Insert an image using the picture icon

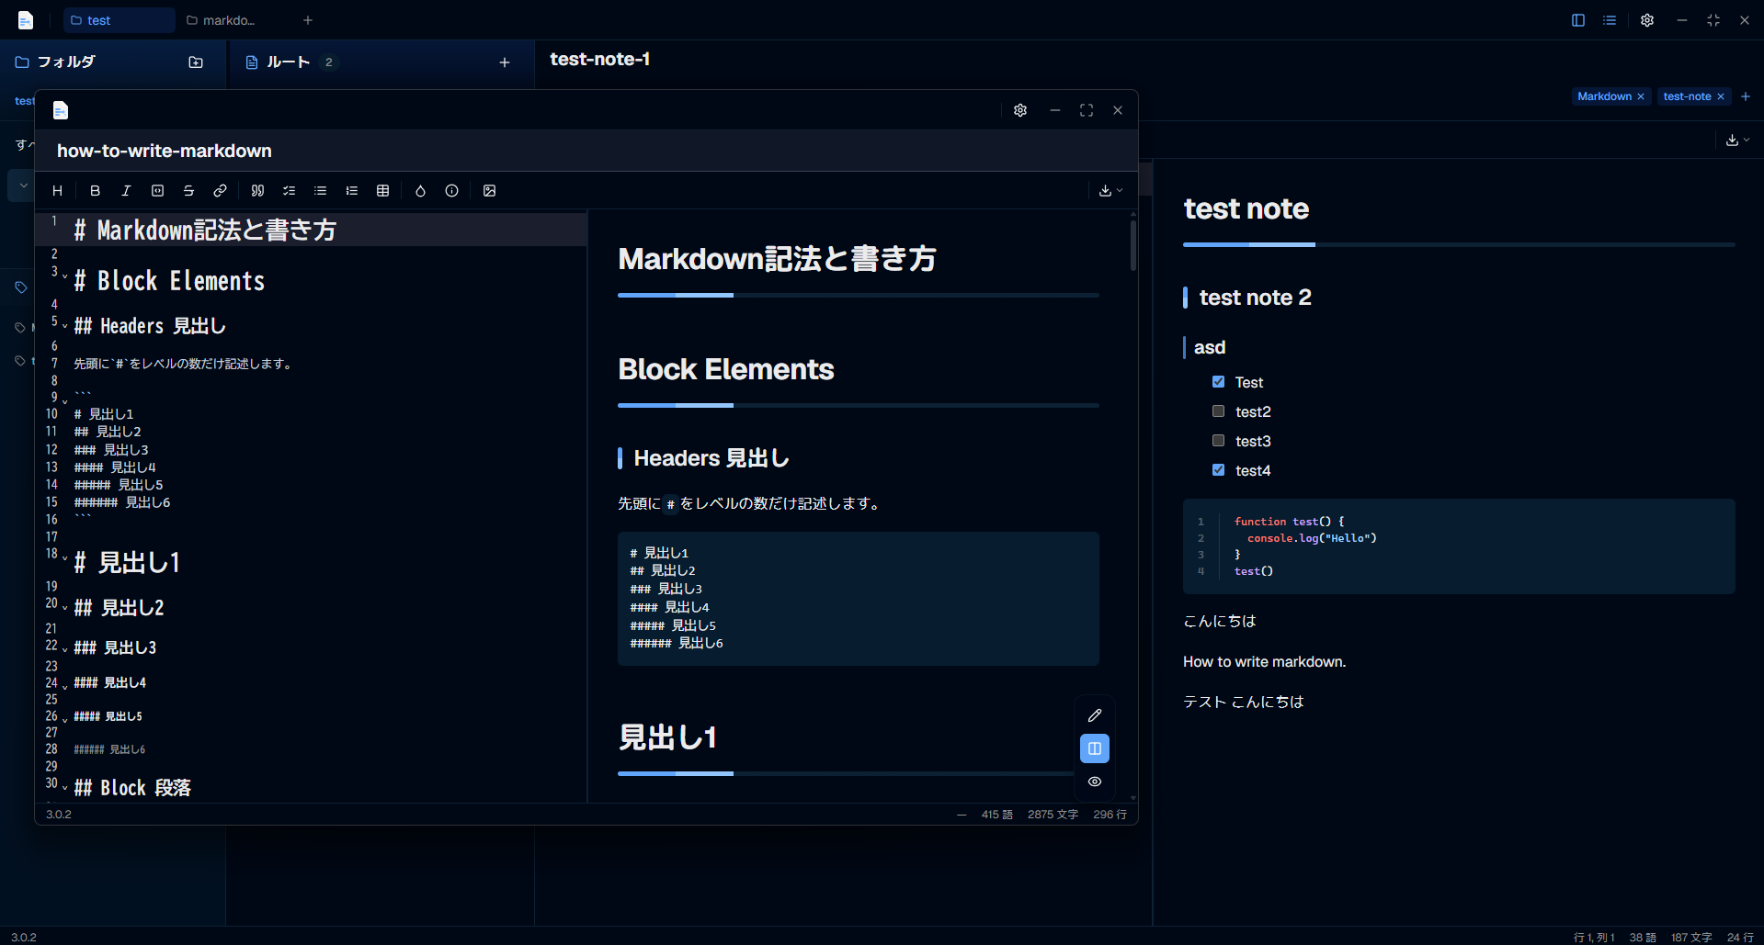pyautogui.click(x=489, y=191)
